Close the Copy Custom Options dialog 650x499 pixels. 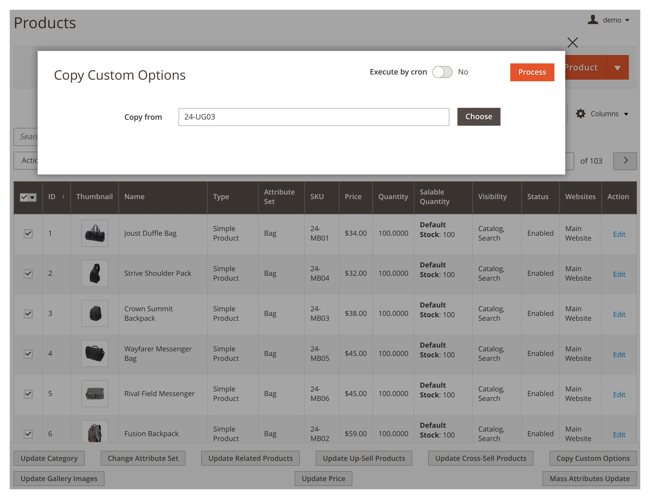point(573,43)
